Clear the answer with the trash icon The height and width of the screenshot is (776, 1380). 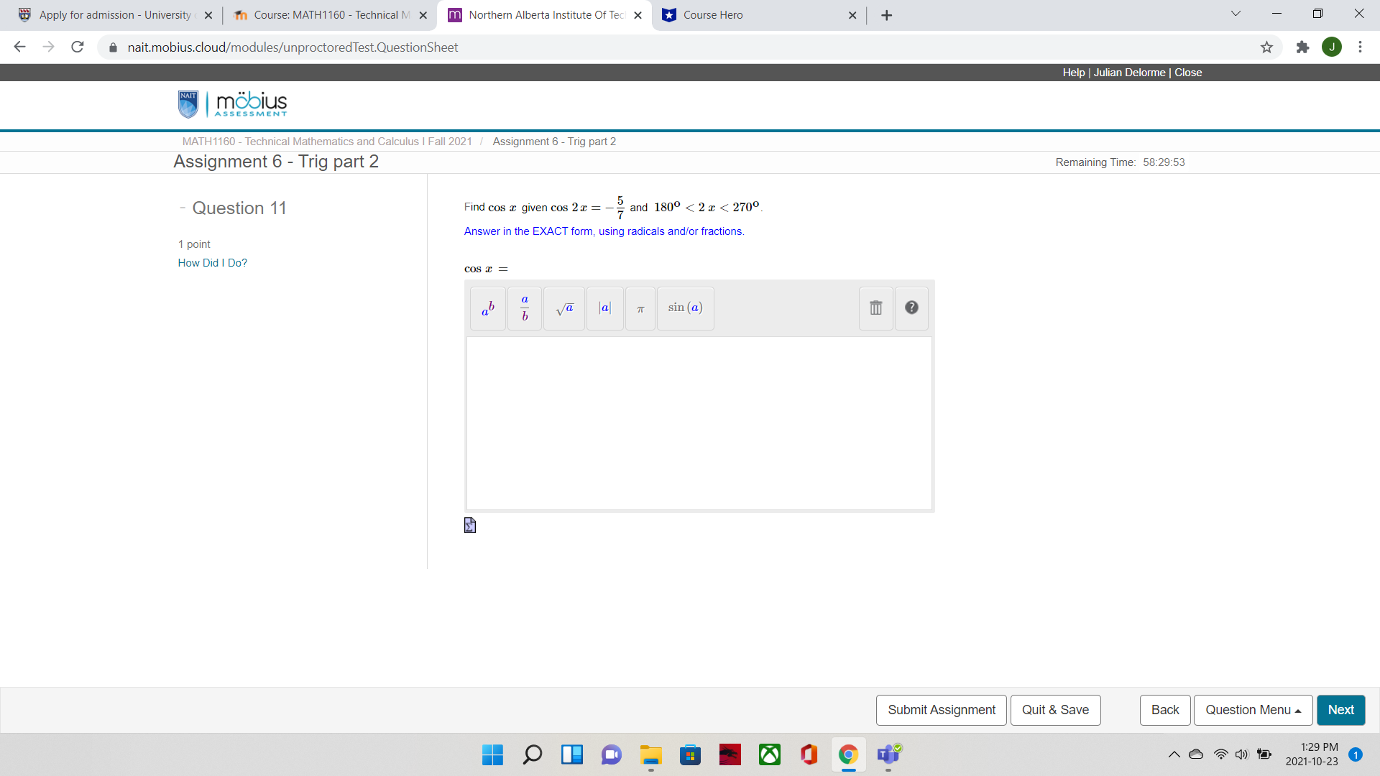tap(875, 308)
